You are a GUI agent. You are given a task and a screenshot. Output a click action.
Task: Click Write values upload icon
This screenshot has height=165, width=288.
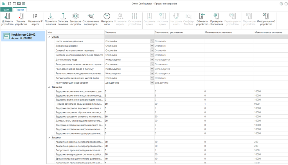tap(63, 16)
